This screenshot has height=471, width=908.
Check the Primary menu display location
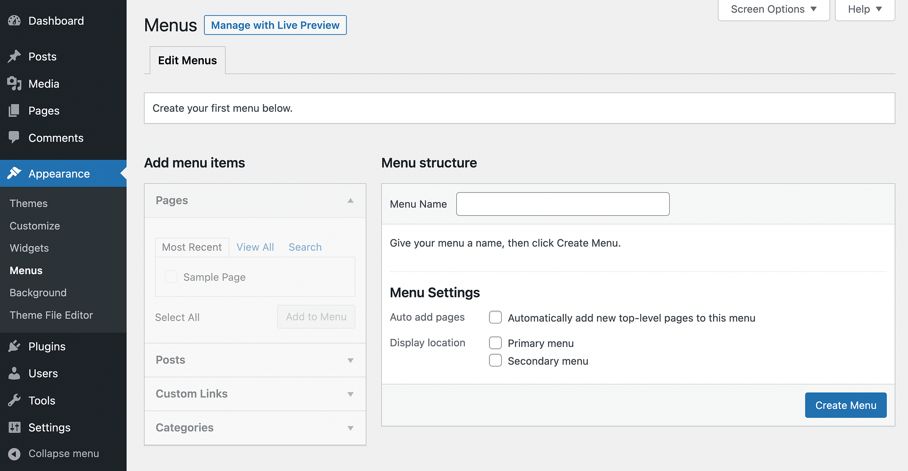tap(495, 342)
